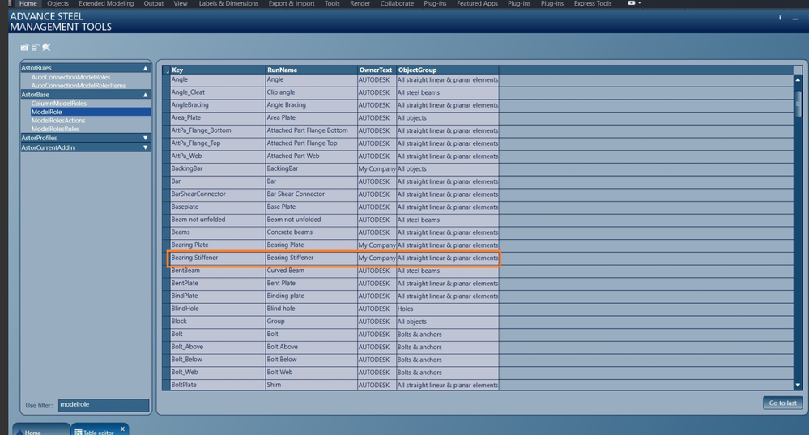The height and width of the screenshot is (435, 809).
Task: Click the crossed tools icon in toolbar
Action: click(x=46, y=48)
